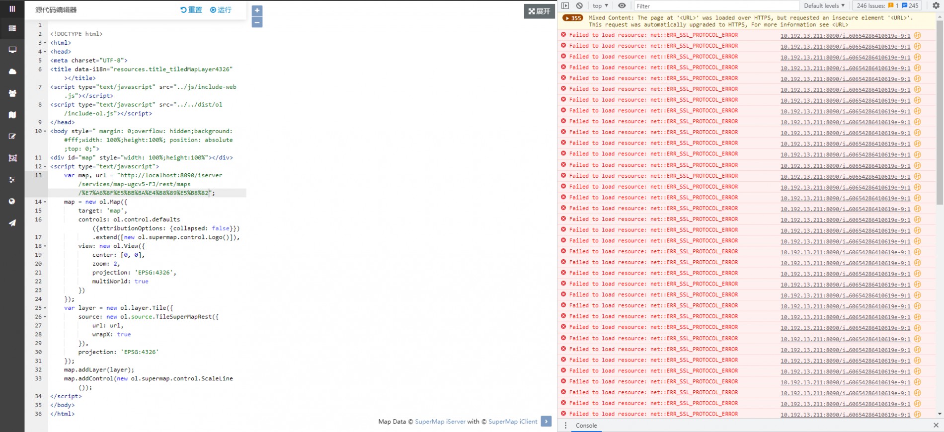Click the '<meta charset="UTF-8">' code line

tap(88, 61)
